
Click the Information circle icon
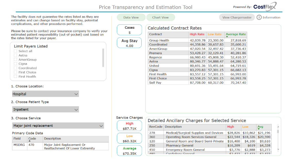coord(259,17)
